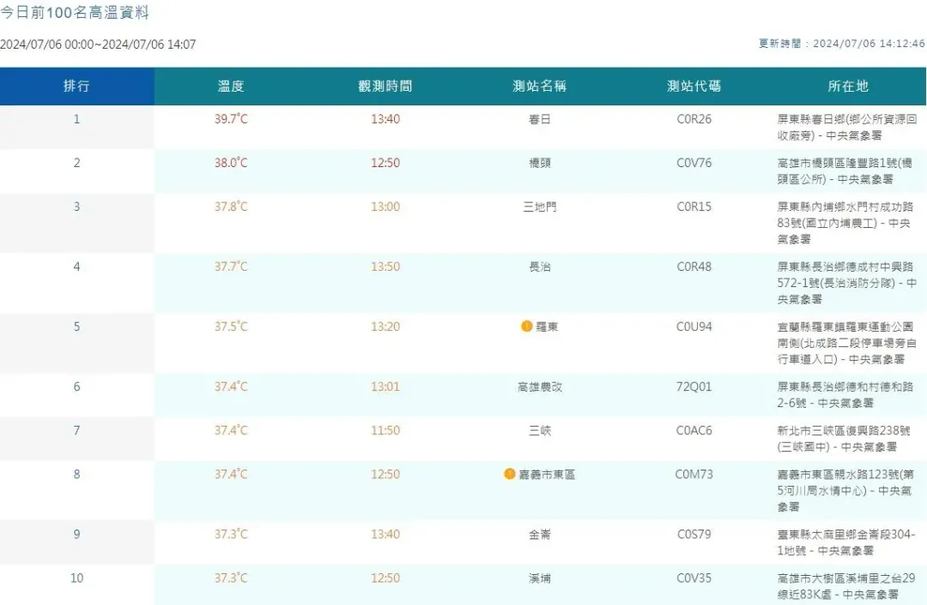Select the 37.5°C temperature cell

point(231,327)
